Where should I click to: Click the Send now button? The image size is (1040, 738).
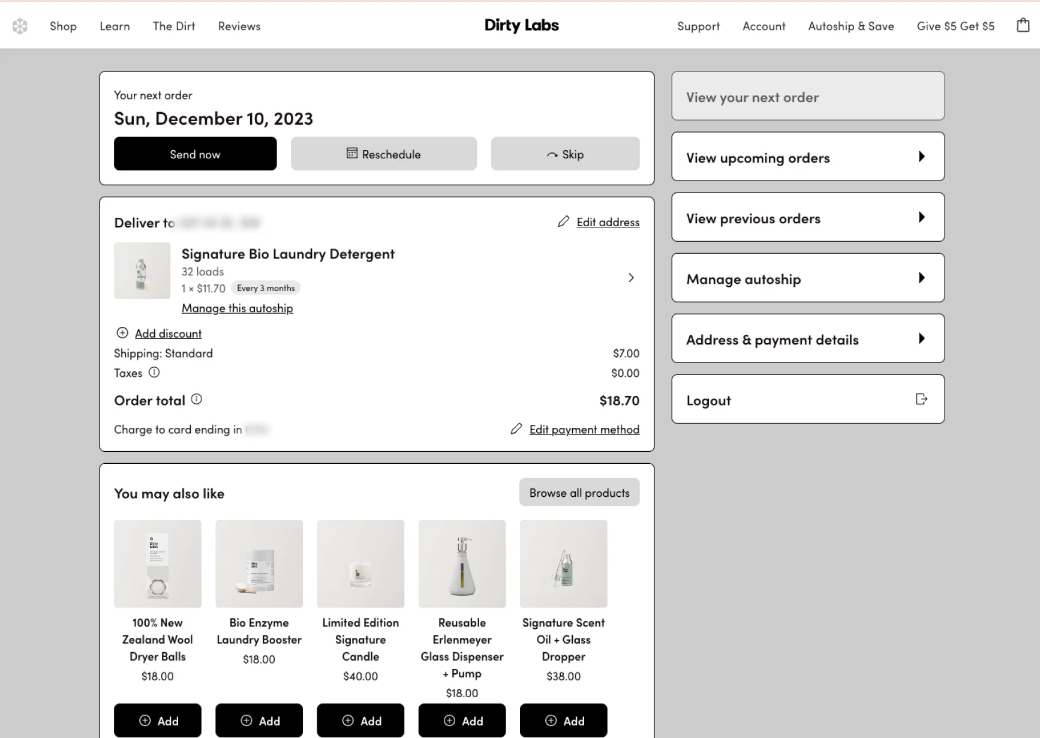pos(195,154)
